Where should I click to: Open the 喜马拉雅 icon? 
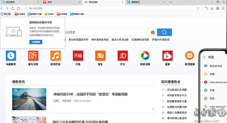click(33, 56)
